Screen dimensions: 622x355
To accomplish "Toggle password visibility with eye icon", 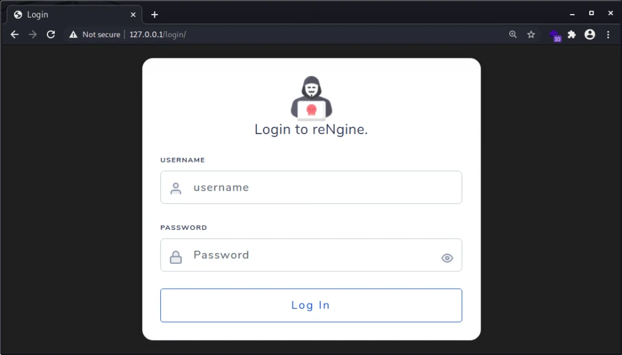I will pos(447,258).
